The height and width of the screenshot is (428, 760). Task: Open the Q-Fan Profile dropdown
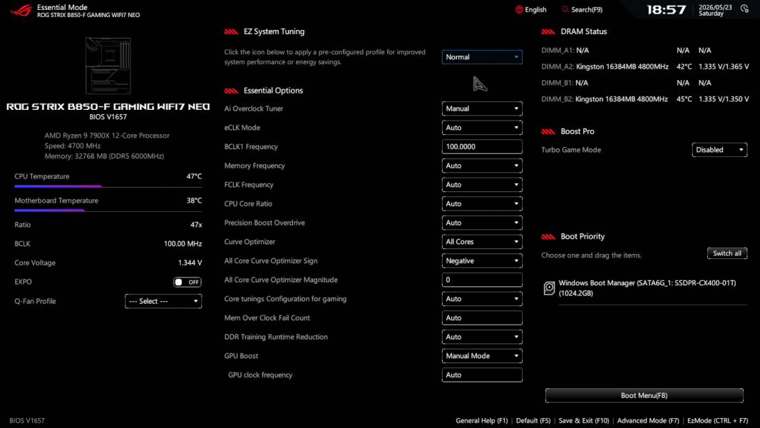[163, 301]
